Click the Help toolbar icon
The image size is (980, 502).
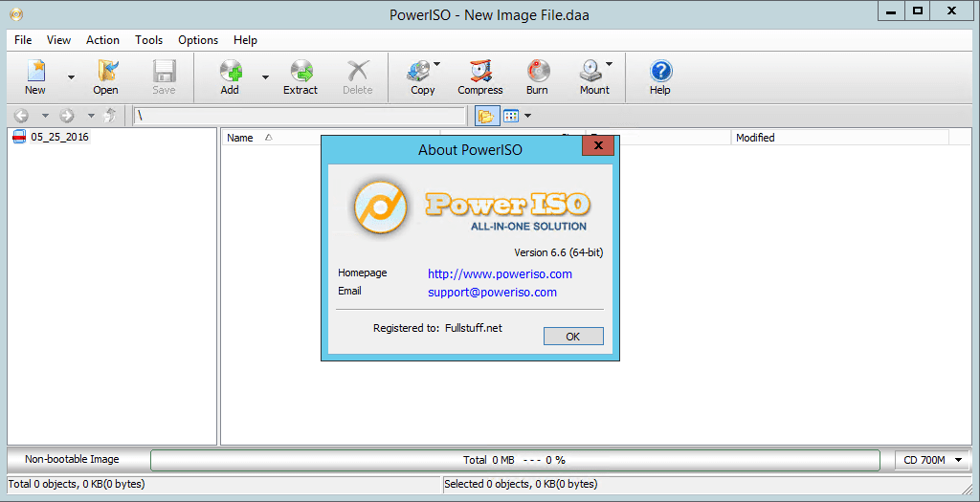click(660, 71)
